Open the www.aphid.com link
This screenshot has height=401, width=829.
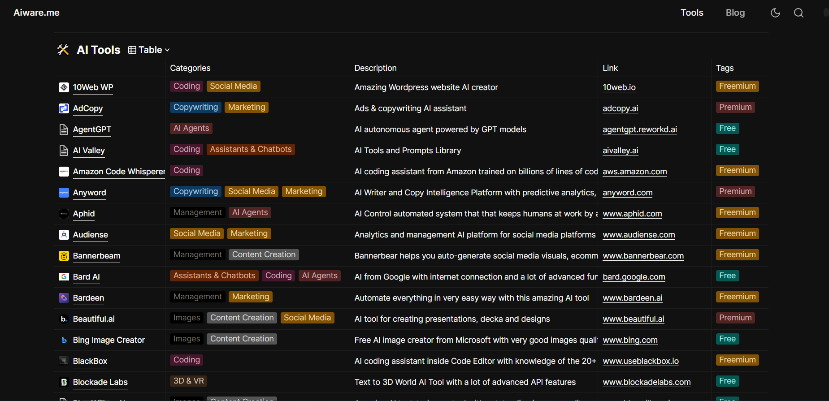[x=632, y=214]
